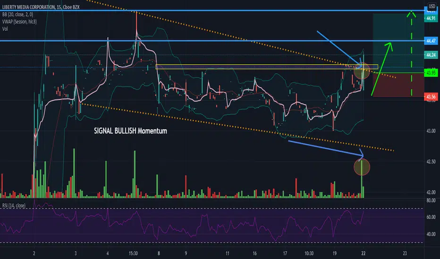Click date 8 on the time axis
The image size is (440, 259).
coord(159,253)
